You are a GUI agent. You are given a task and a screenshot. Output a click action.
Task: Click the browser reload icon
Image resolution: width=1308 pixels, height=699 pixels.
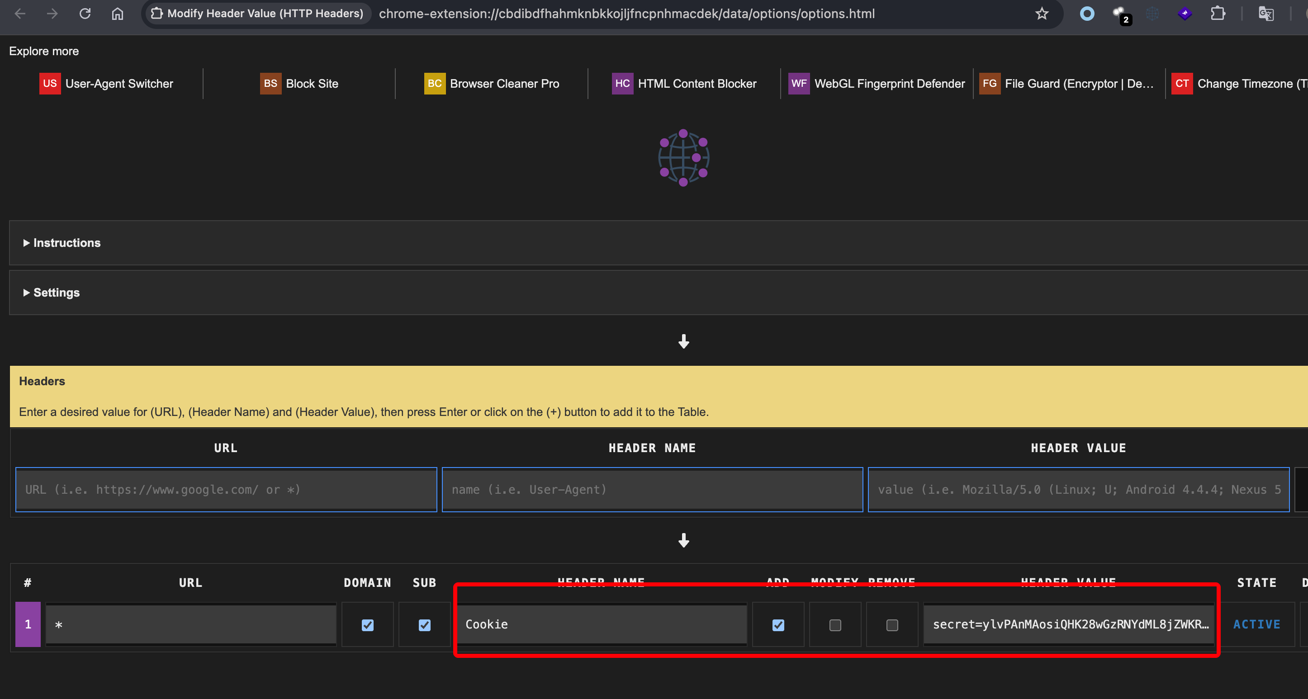85,14
